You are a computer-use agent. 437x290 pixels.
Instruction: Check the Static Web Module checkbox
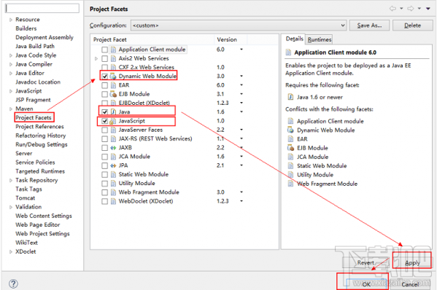(104, 174)
